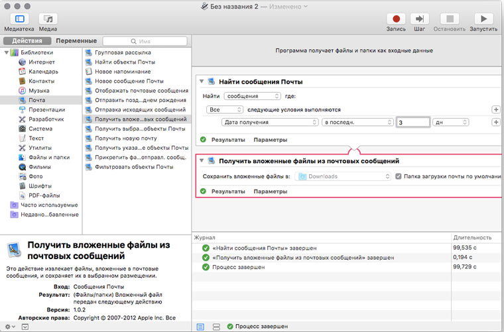The height and width of the screenshot is (332, 504).
Task: Click the Остановить stop button
Action: pos(450,19)
